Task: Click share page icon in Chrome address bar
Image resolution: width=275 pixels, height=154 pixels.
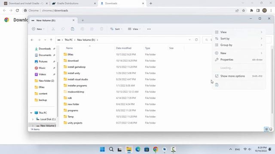Action: (x=237, y=10)
